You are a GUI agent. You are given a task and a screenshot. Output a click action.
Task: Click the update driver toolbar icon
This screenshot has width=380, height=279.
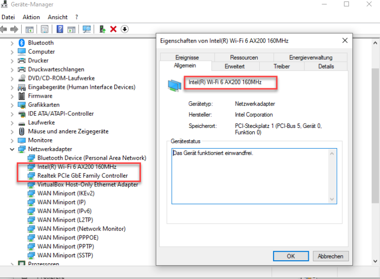click(x=102, y=29)
